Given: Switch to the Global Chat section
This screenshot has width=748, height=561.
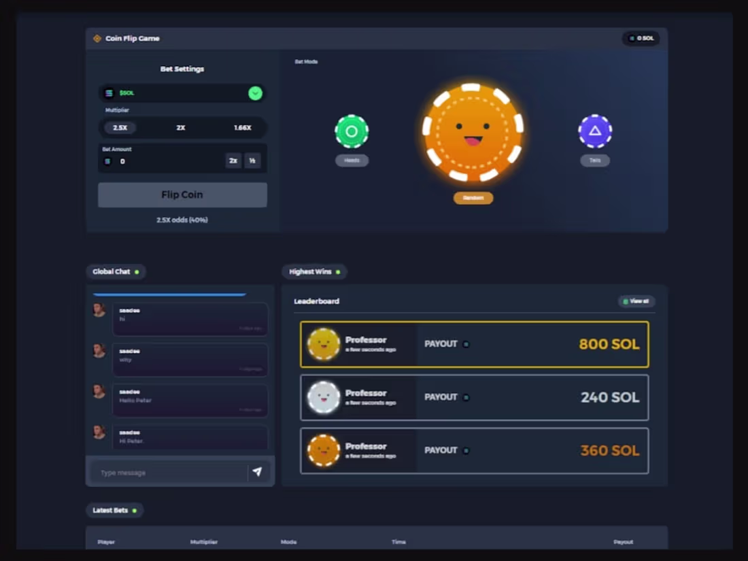Looking at the screenshot, I should (116, 271).
